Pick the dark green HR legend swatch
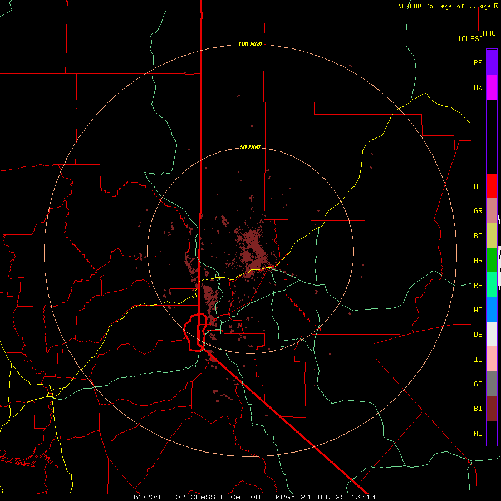 [492, 261]
